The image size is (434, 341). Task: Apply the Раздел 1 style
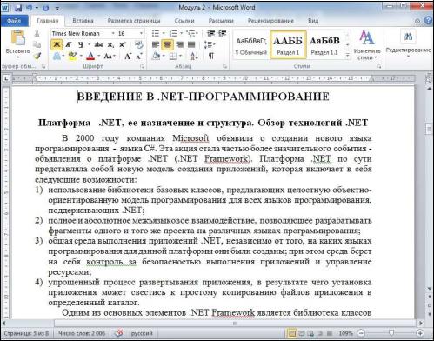288,45
